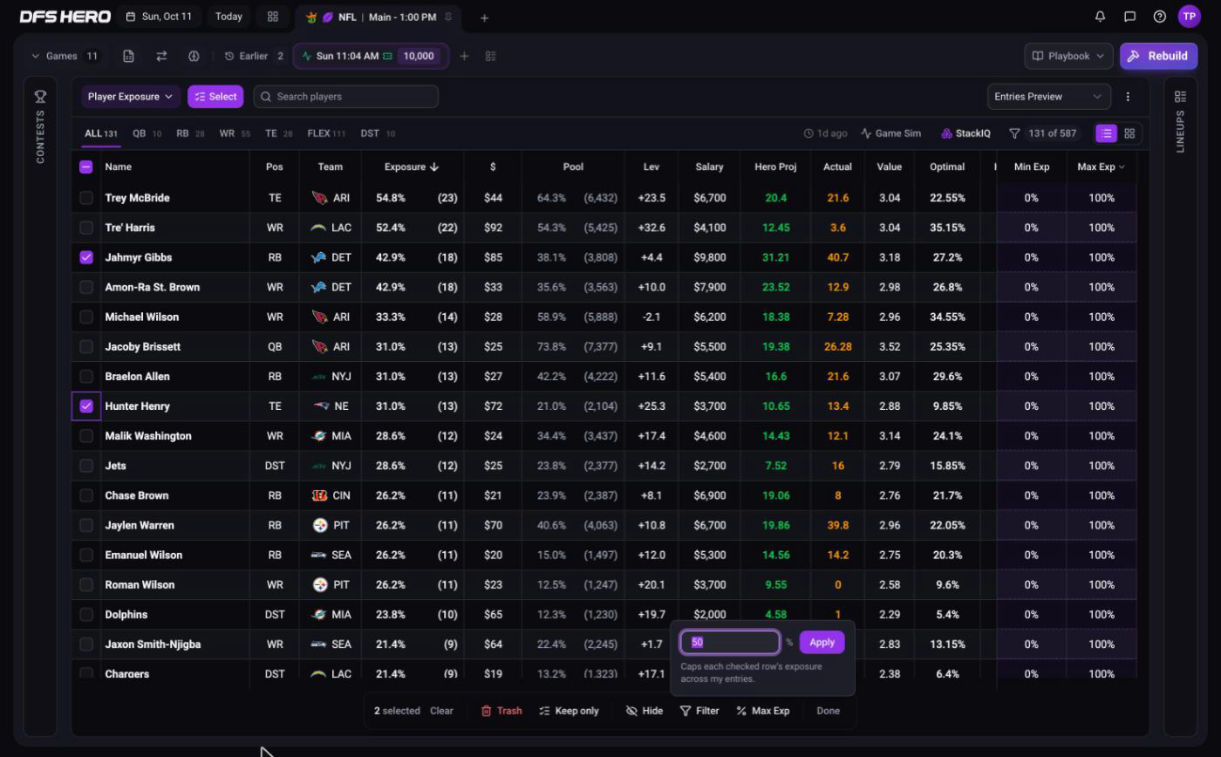Sort by the Exposure column header

click(412, 167)
